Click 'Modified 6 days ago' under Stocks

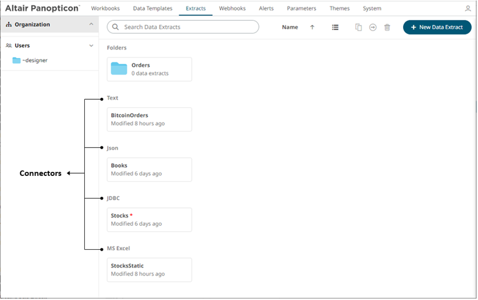pyautogui.click(x=136, y=224)
